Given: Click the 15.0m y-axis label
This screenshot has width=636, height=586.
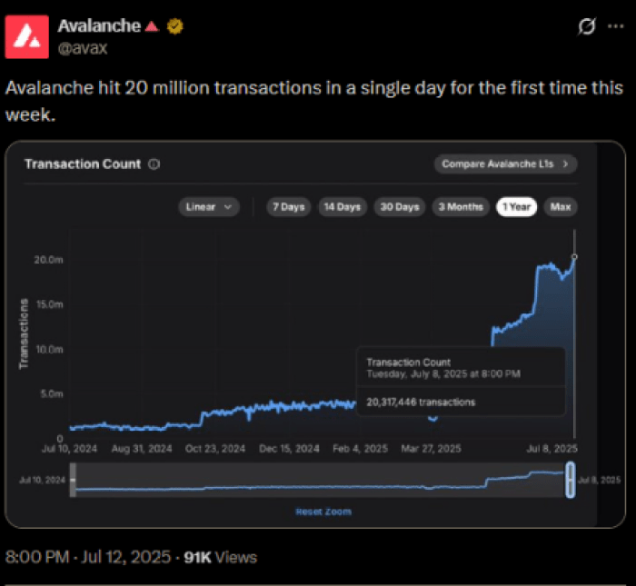Looking at the screenshot, I should [x=49, y=304].
